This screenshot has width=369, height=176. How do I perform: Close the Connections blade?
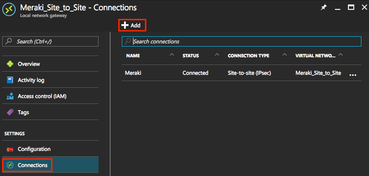tap(364, 7)
